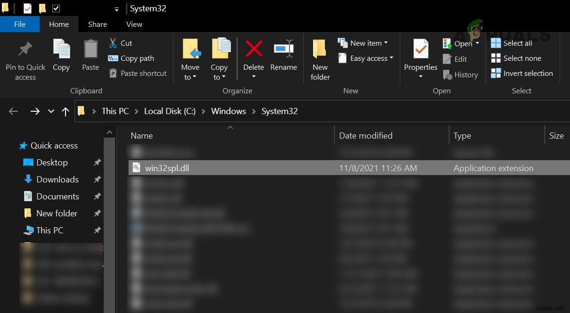
Task: Click date 11/8/2021 11:26 AM
Action: coord(378,168)
